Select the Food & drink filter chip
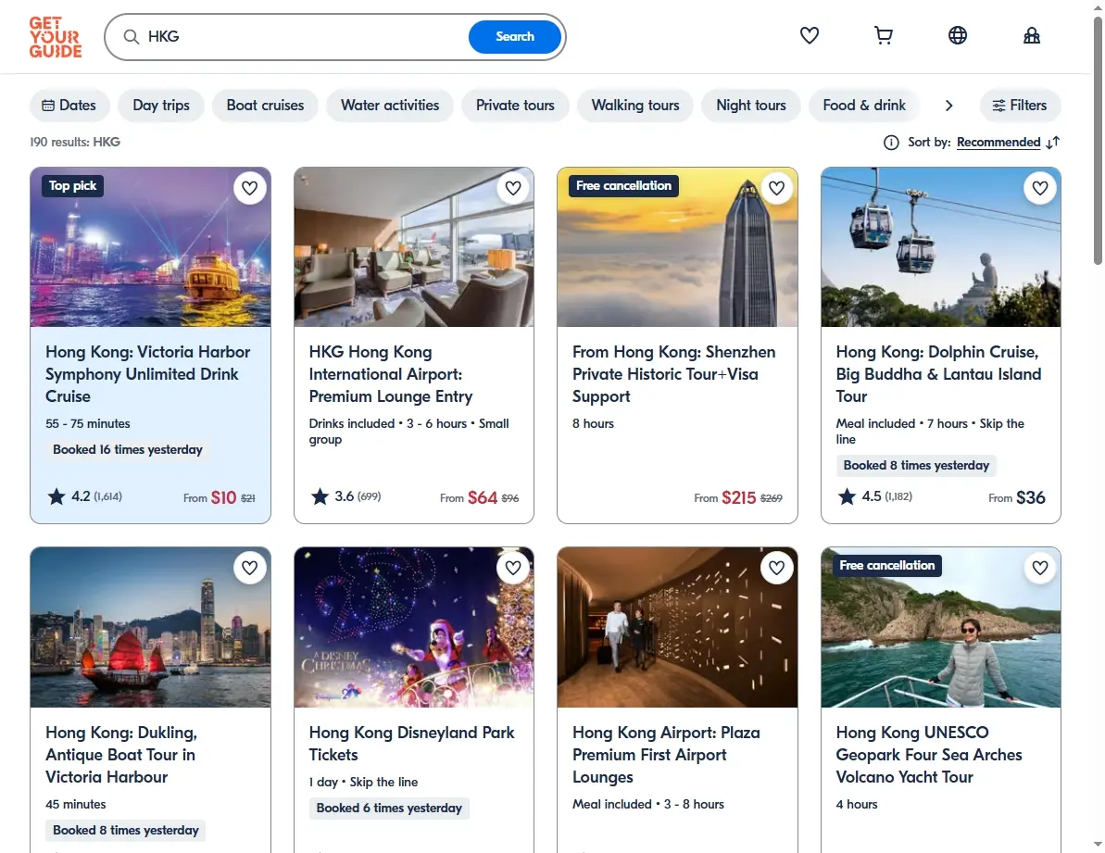Screen dimensions: 1105x853 tap(864, 106)
